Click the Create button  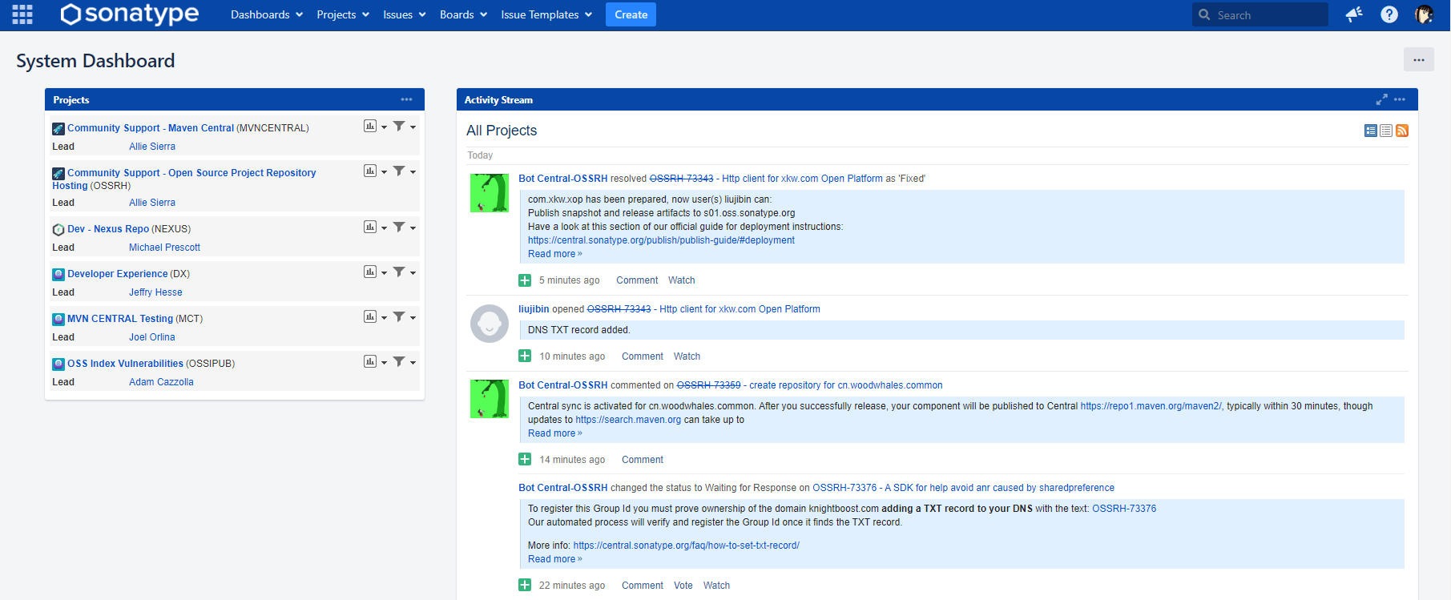click(x=631, y=14)
